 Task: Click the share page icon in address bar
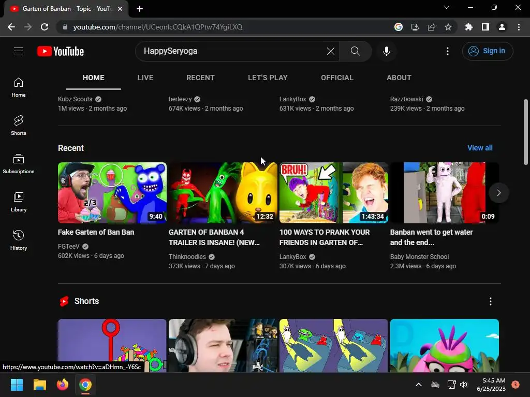point(432,27)
